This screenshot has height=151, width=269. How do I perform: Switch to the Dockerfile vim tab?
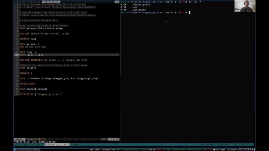51,2
